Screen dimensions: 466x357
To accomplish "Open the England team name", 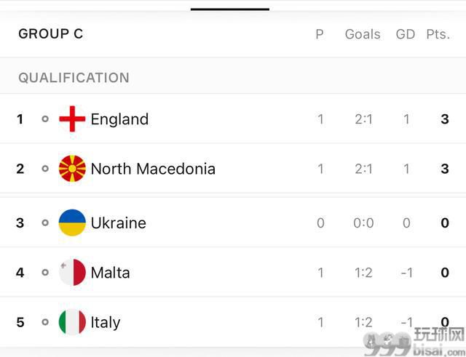I will pos(119,119).
